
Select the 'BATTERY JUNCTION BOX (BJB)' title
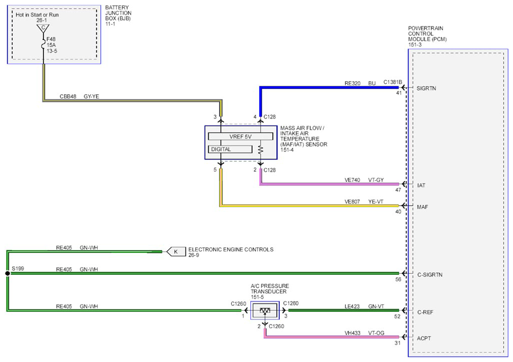118,13
